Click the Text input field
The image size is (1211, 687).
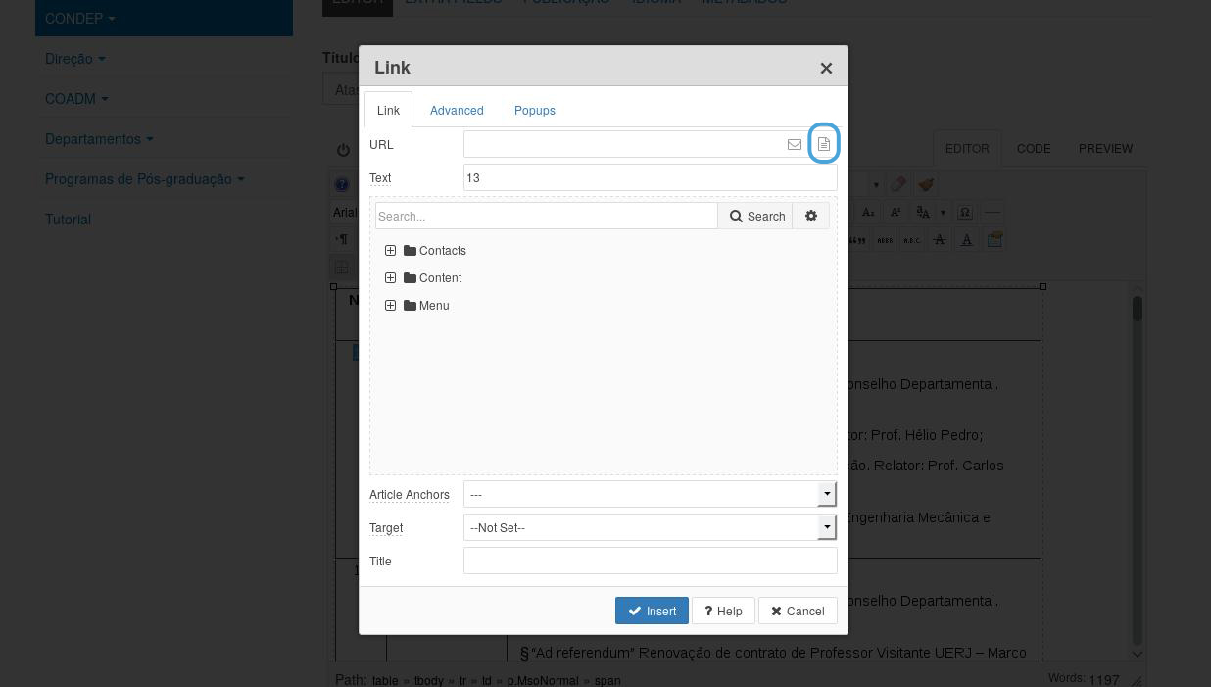click(651, 177)
